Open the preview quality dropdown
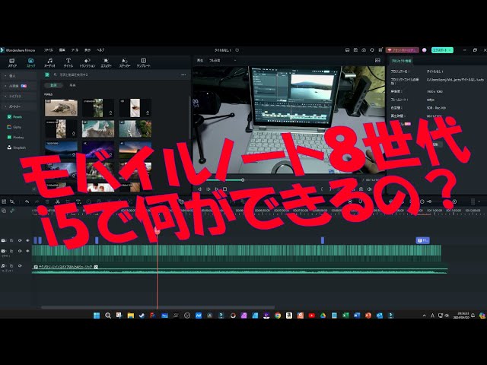This screenshot has width=487, height=365. point(223,60)
